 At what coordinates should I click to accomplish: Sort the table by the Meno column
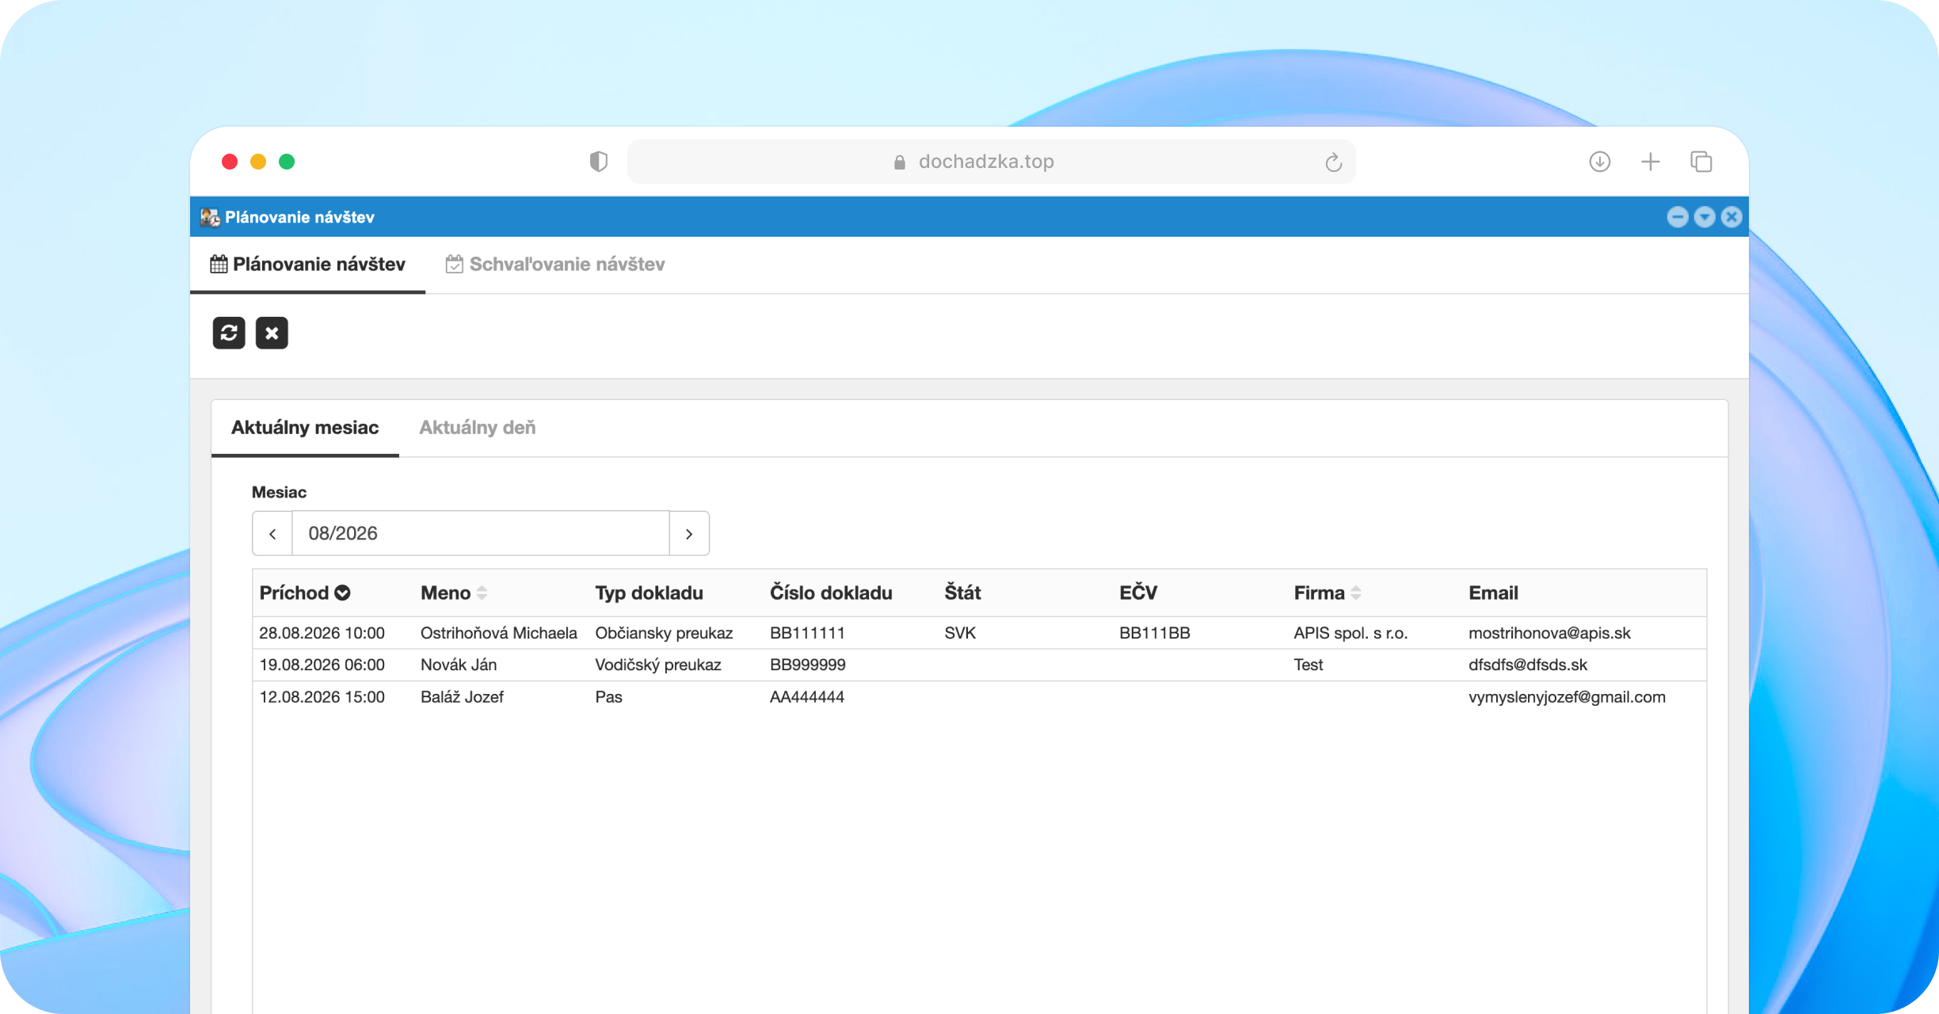(454, 593)
